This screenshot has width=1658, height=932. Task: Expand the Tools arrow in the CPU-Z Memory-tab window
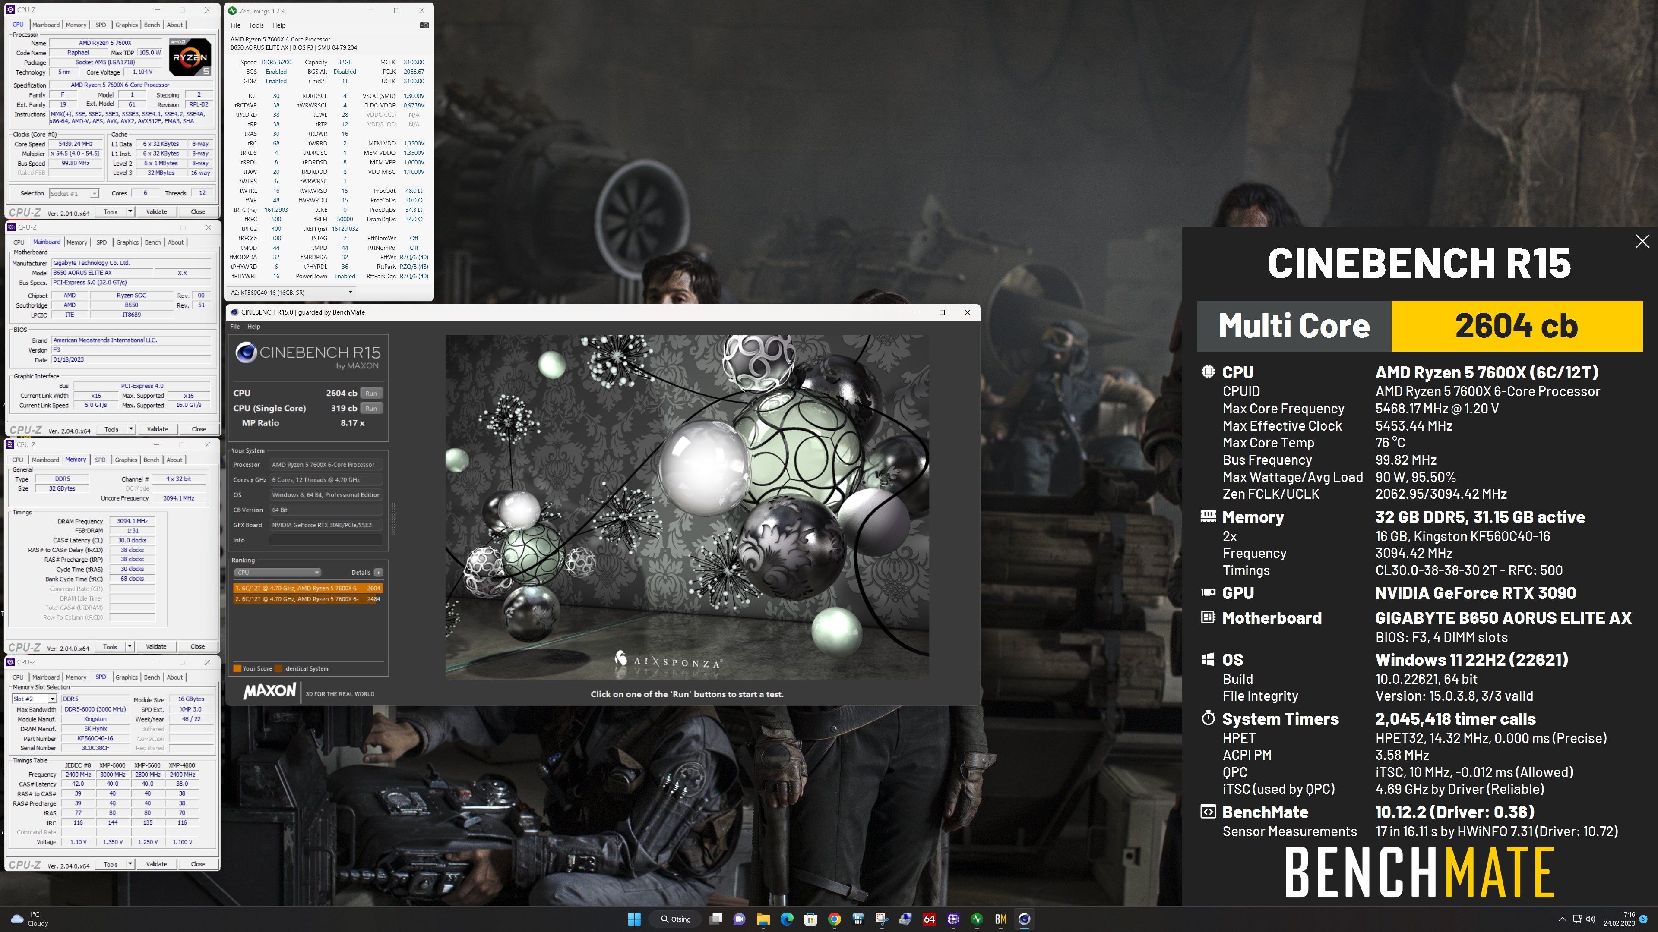[130, 646]
